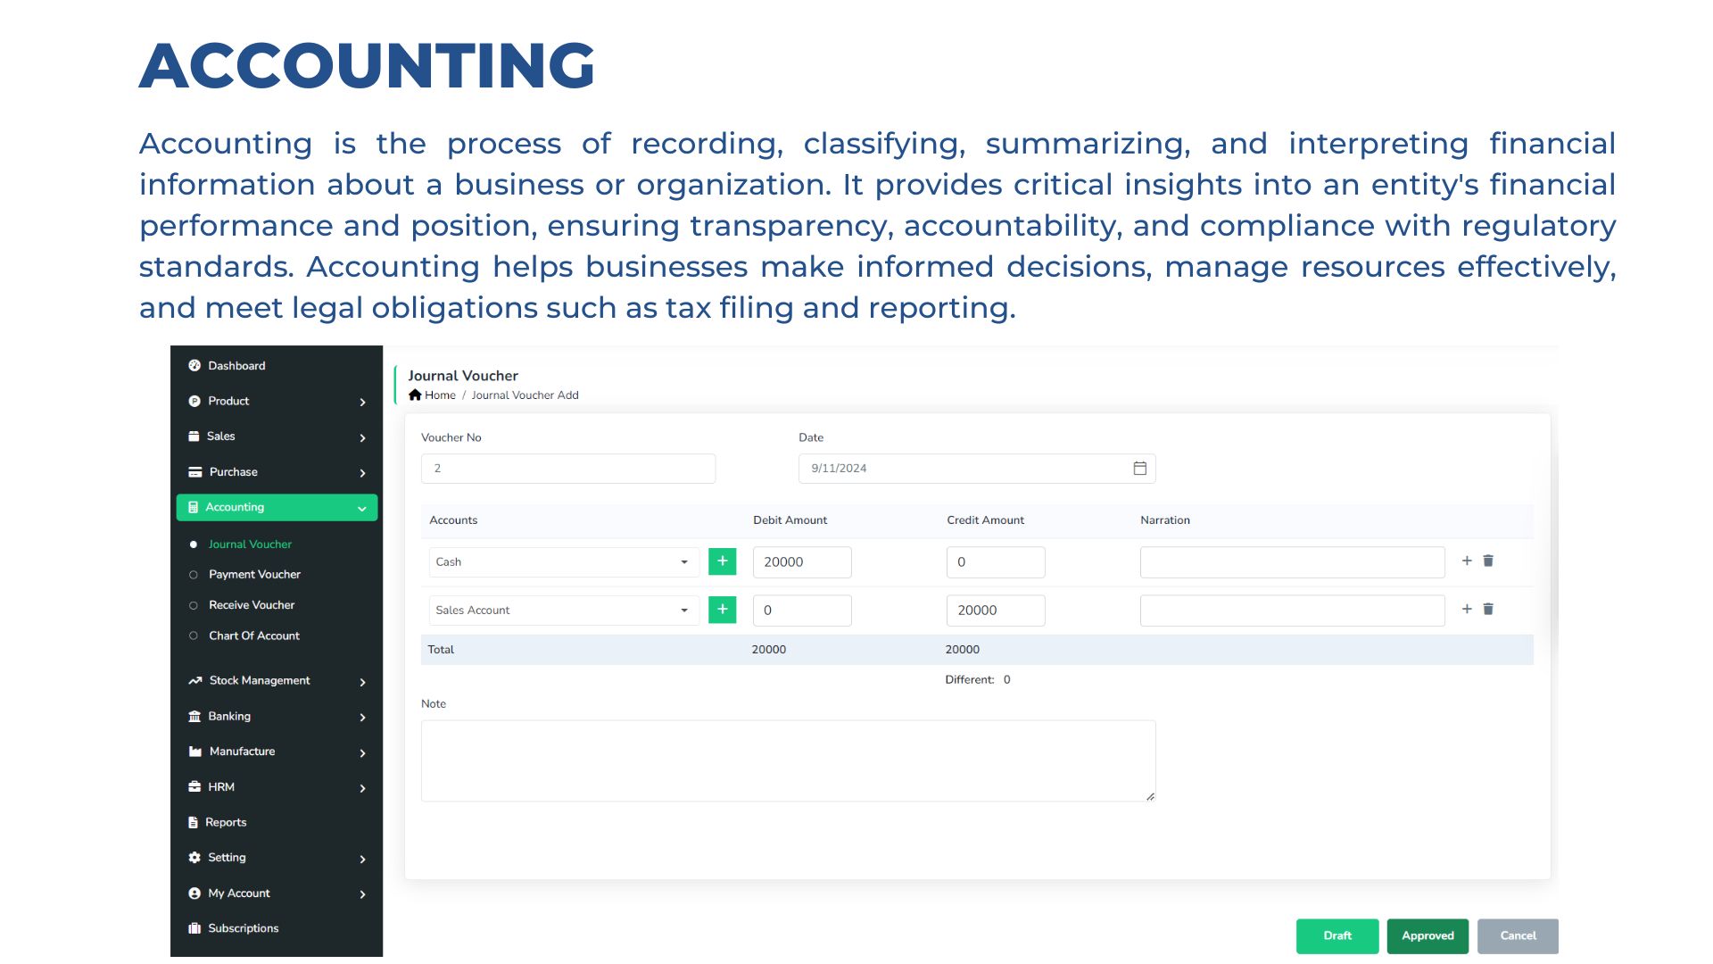Image resolution: width=1713 pixels, height=964 pixels.
Task: Select the Payment Voucher submenu bullet
Action: click(194, 575)
